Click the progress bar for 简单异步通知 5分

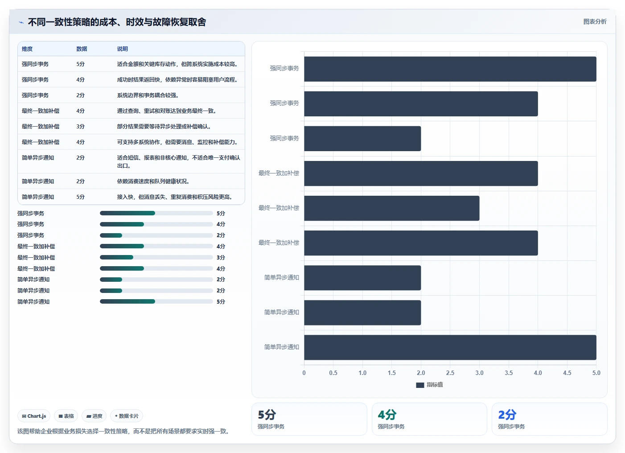tap(156, 301)
